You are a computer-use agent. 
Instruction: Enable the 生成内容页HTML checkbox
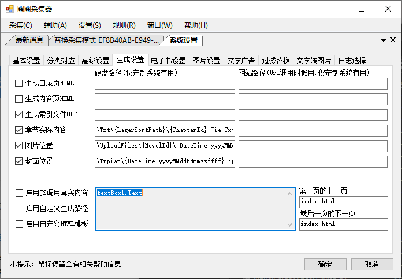click(x=18, y=99)
